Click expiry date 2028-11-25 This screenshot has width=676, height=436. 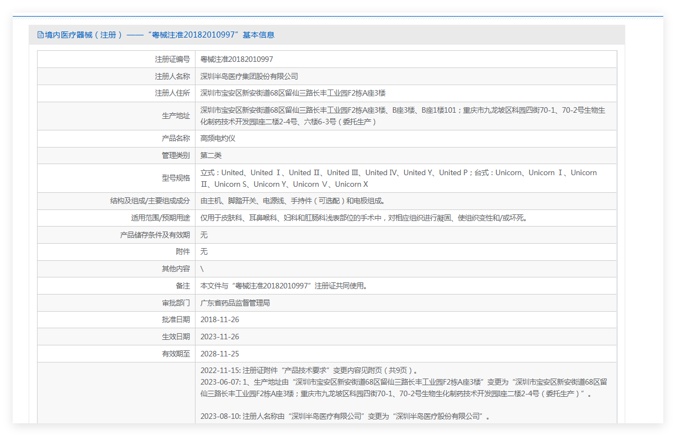pos(219,354)
